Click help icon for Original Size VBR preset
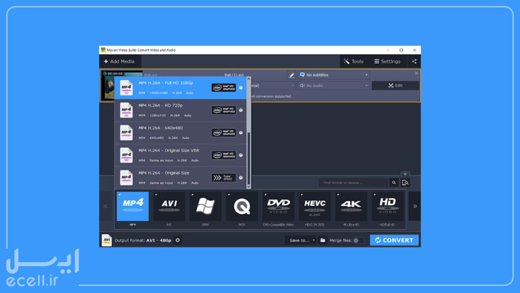 [241, 155]
